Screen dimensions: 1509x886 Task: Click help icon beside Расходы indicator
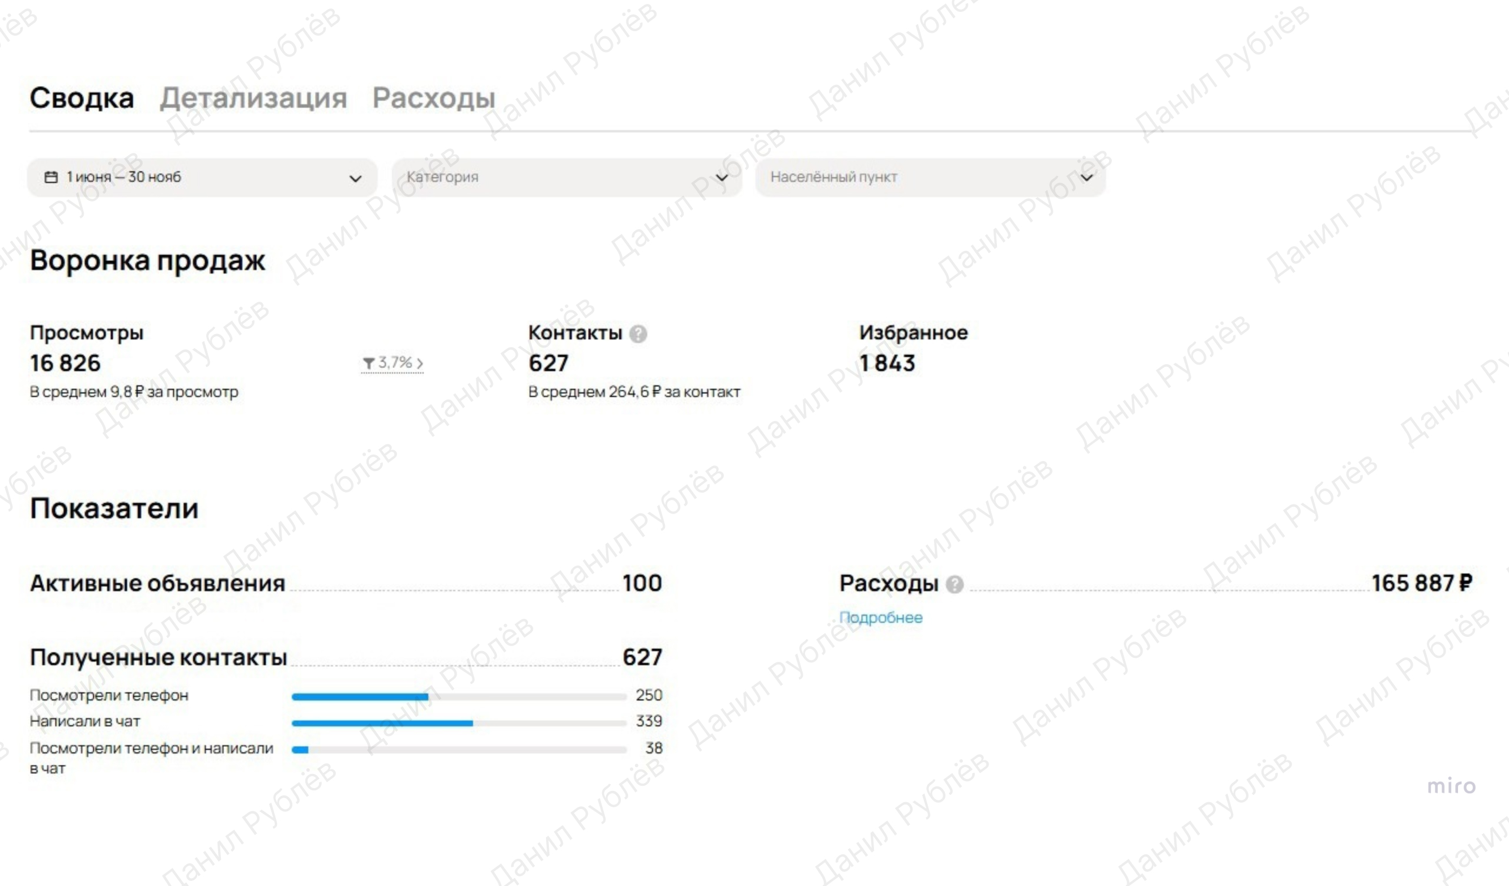coord(954,584)
